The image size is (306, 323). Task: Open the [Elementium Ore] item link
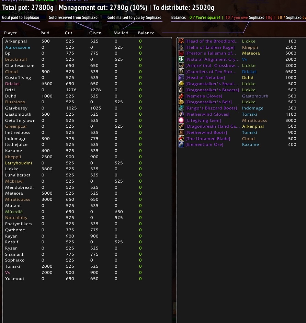point(204,145)
